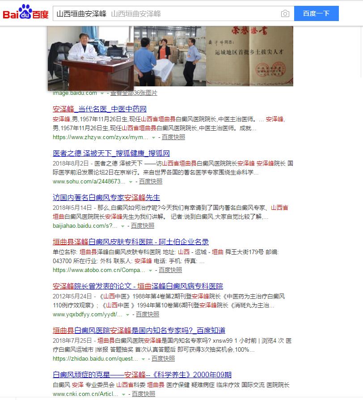Viewport: 363px width, 400px height.
Task: Click the Baidu logo
Action: (25, 12)
